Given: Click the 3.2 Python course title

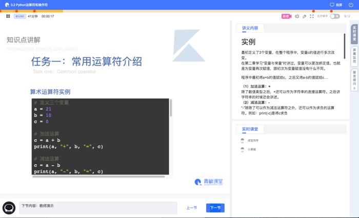Looking at the screenshot, I should [29, 5].
